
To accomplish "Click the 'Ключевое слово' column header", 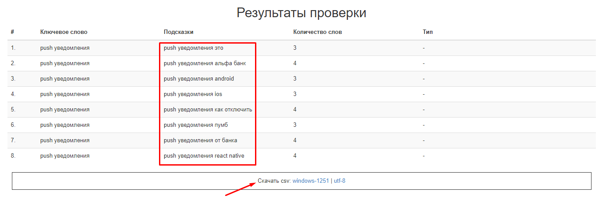I will [64, 32].
